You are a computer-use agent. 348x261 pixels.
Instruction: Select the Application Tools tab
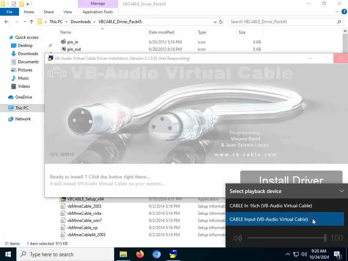click(x=98, y=12)
